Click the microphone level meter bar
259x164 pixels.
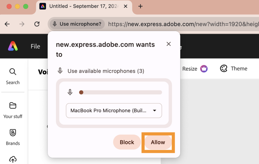(120, 92)
